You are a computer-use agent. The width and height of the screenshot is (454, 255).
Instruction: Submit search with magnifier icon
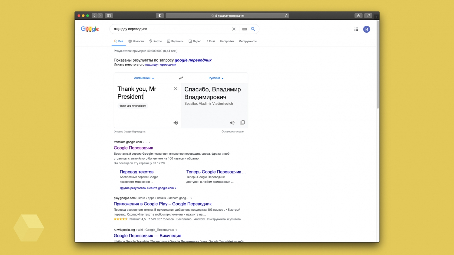(253, 29)
